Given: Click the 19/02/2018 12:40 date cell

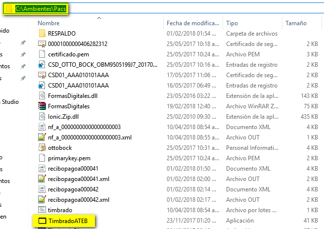Looking at the screenshot, I should pos(191,106).
